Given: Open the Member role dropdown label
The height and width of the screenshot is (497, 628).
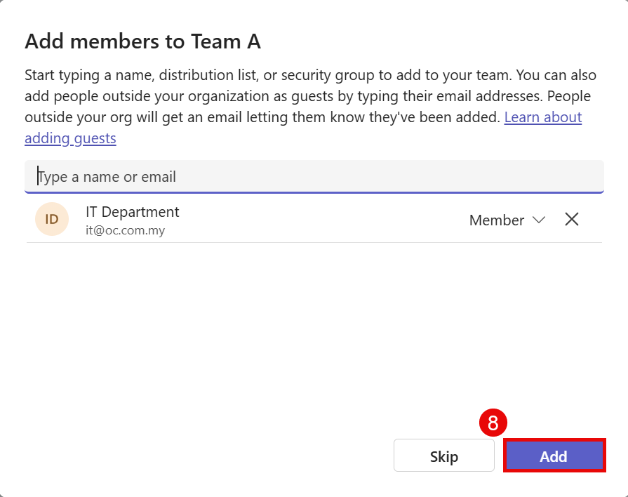Looking at the screenshot, I should (496, 220).
